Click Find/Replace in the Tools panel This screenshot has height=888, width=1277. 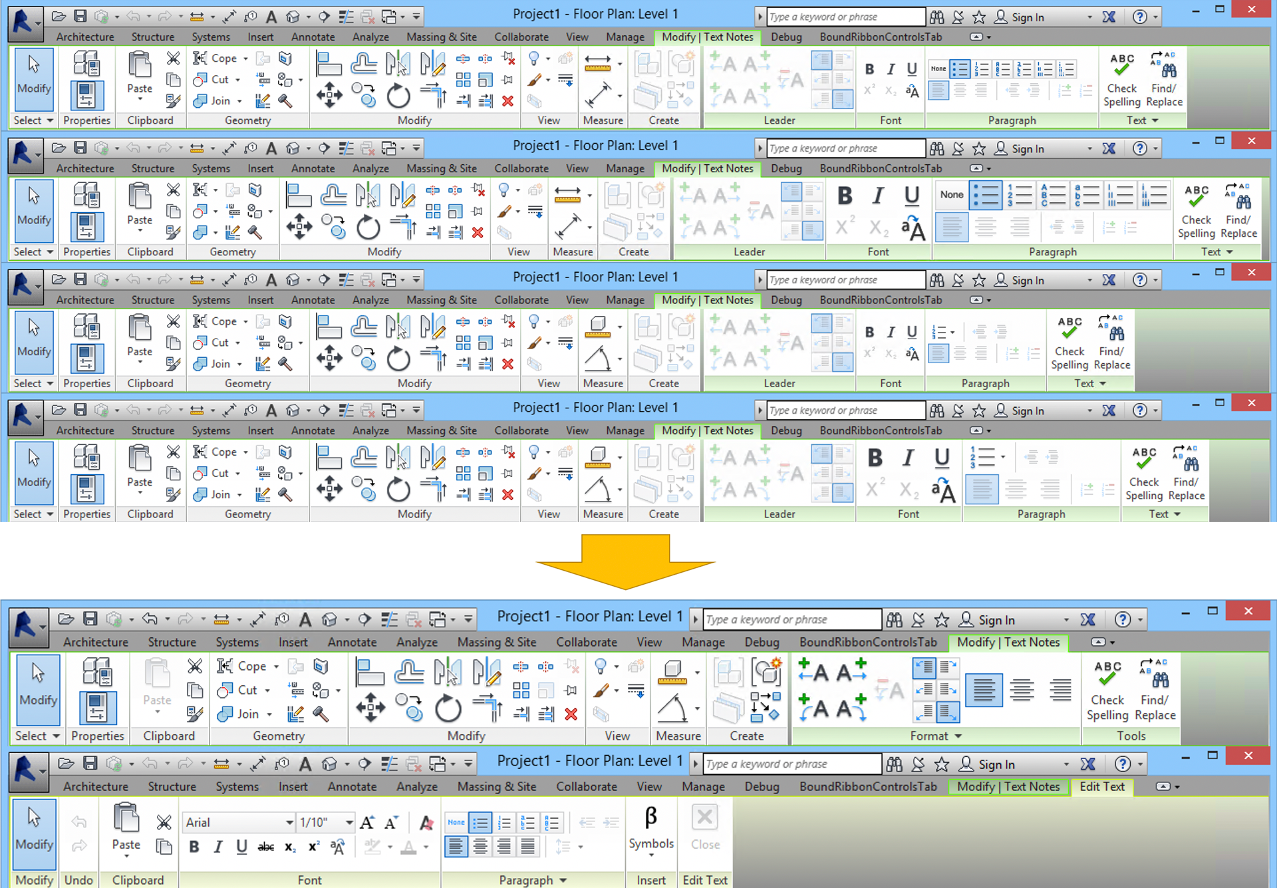(1155, 690)
